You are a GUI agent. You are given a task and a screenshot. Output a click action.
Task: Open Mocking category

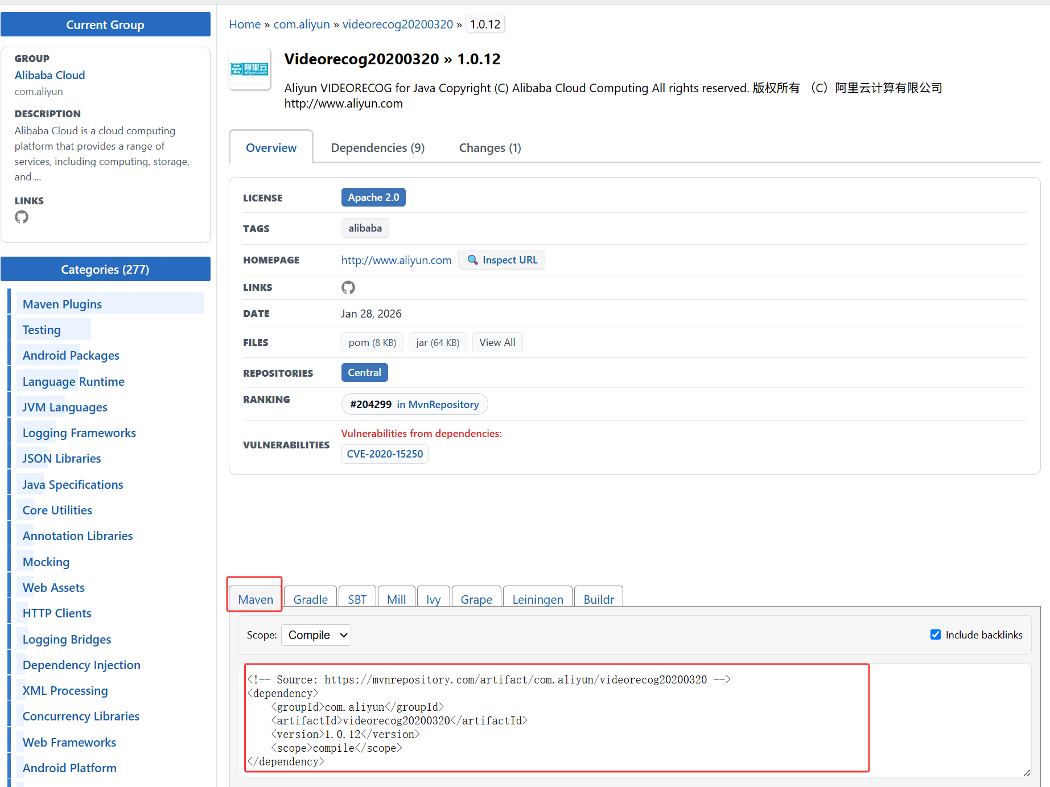(46, 562)
